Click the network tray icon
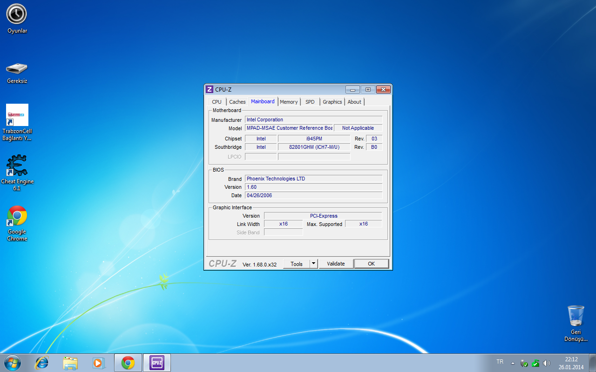 524,363
